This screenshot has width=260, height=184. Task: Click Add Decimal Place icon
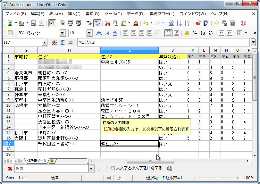203,33
